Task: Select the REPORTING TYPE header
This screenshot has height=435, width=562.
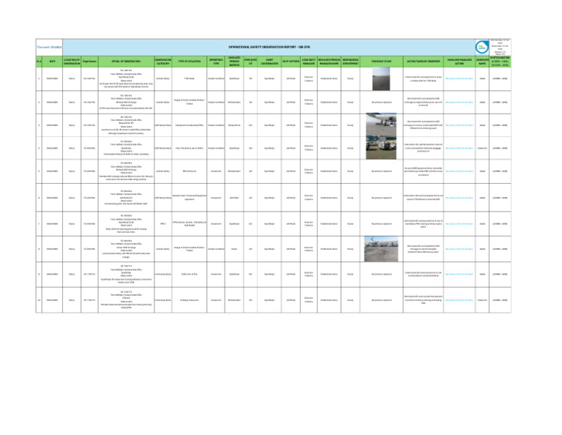Action: (x=216, y=62)
